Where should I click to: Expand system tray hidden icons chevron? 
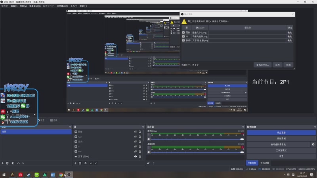pos(285,174)
